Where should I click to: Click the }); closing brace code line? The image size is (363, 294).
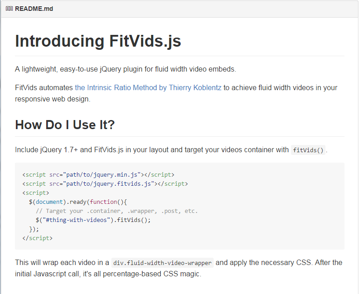tap(34, 229)
